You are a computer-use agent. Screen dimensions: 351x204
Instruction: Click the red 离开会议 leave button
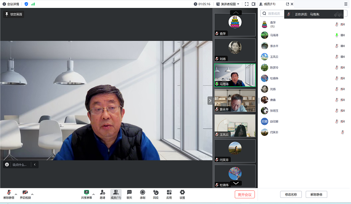point(244,194)
